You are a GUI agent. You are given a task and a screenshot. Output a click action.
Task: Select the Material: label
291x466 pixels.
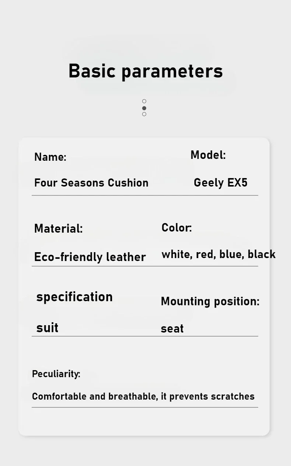58,228
